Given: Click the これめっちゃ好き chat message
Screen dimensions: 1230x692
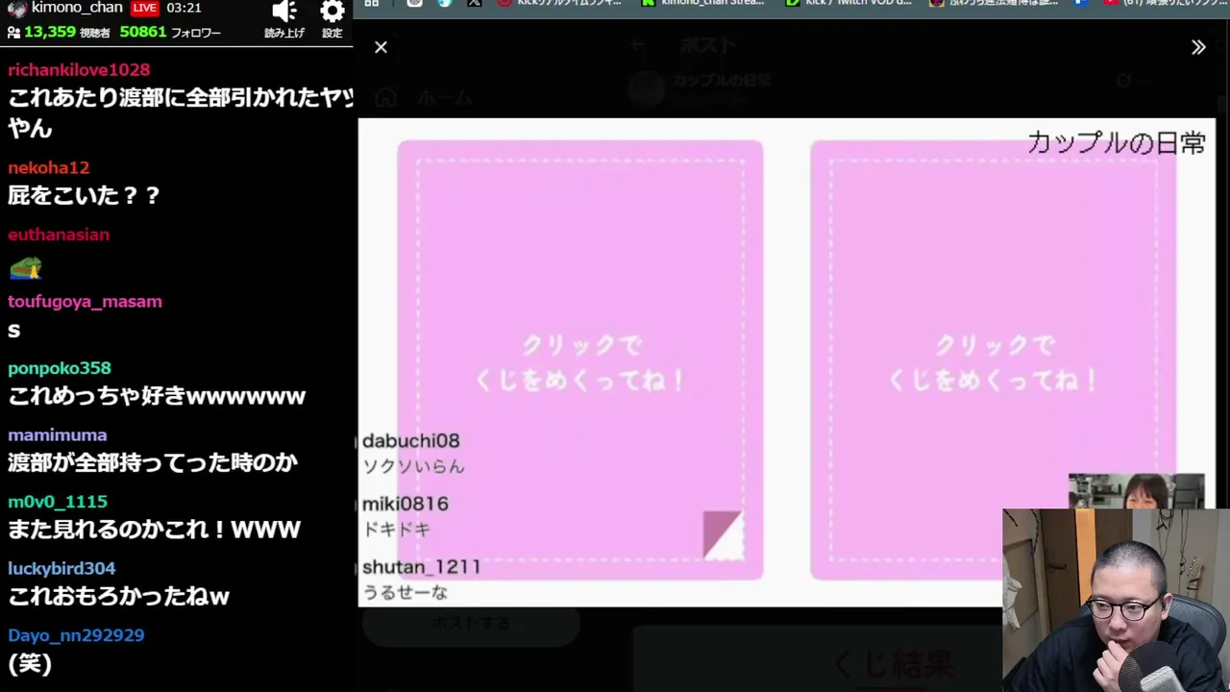Looking at the screenshot, I should 157,396.
